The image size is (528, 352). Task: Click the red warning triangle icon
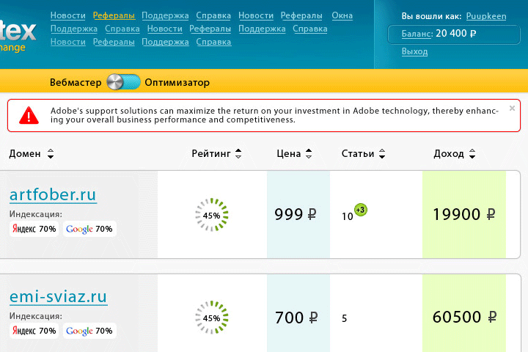coord(29,115)
